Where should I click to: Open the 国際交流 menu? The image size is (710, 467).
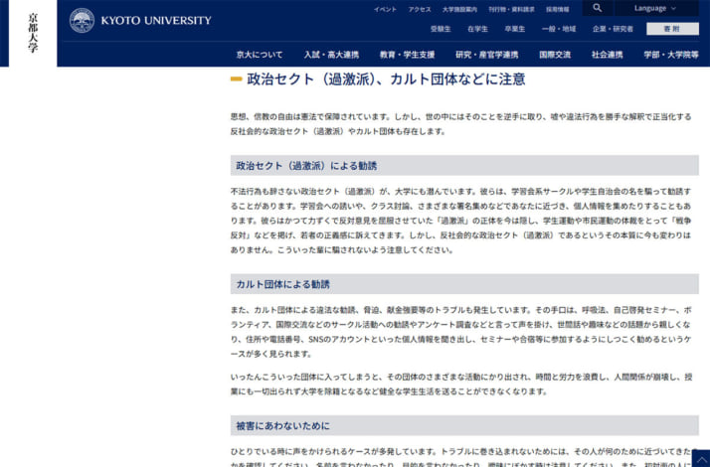coord(555,55)
